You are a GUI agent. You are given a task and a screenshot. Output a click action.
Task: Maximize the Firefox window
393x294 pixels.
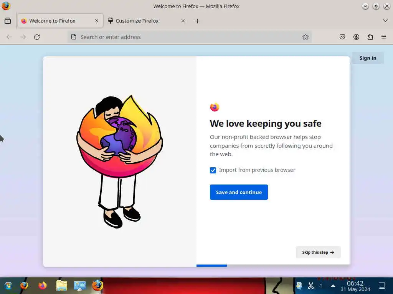point(376,6)
